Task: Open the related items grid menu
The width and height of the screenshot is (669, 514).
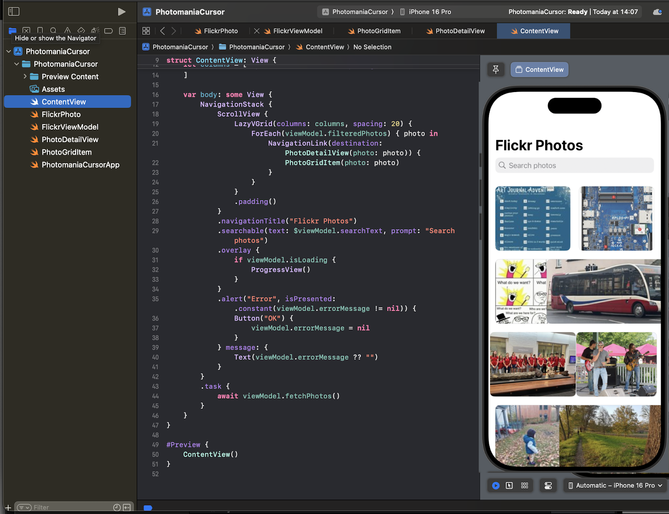Action: point(146,31)
